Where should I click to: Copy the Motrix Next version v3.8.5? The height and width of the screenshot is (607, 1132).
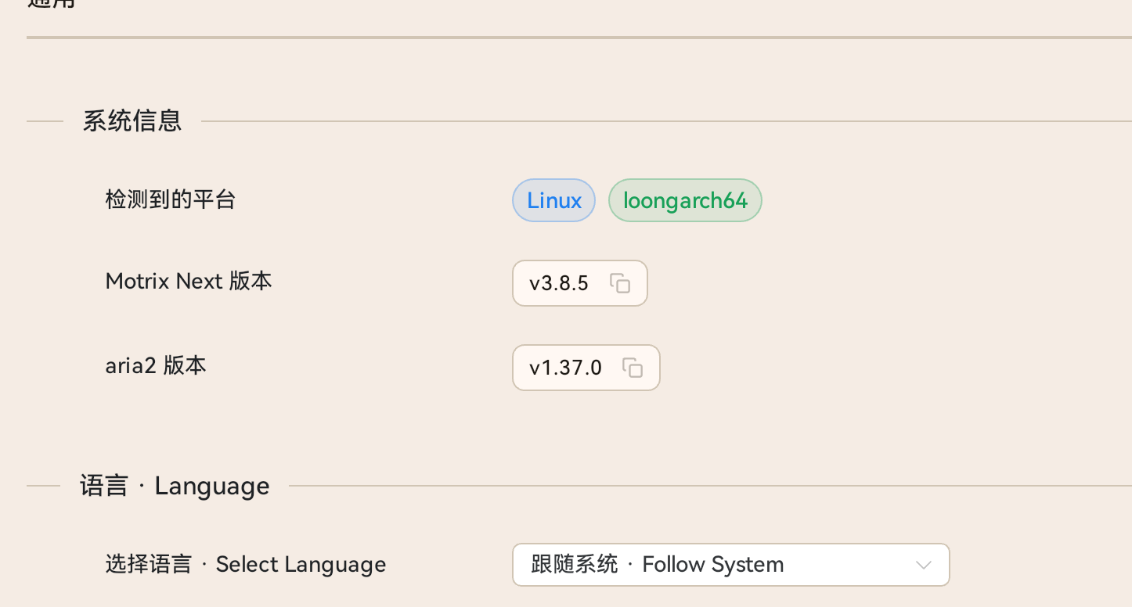point(620,283)
